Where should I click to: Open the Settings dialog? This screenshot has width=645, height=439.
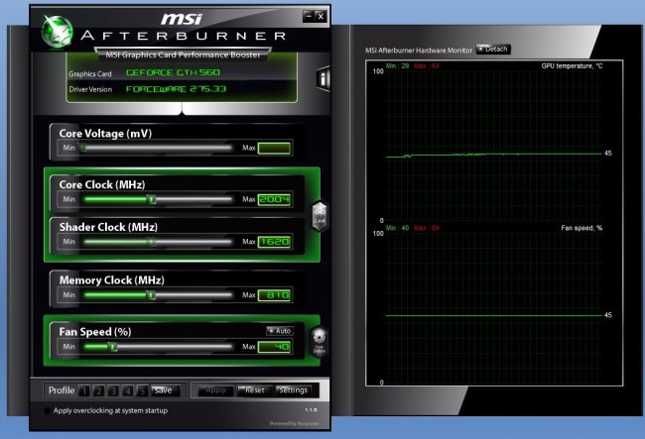294,390
